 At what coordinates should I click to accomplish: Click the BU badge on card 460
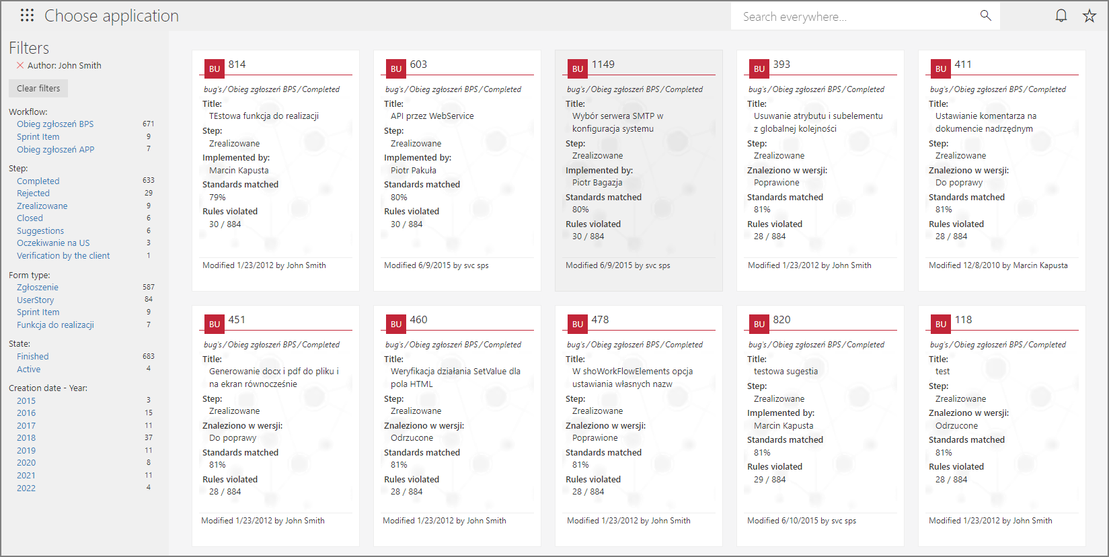tap(396, 324)
